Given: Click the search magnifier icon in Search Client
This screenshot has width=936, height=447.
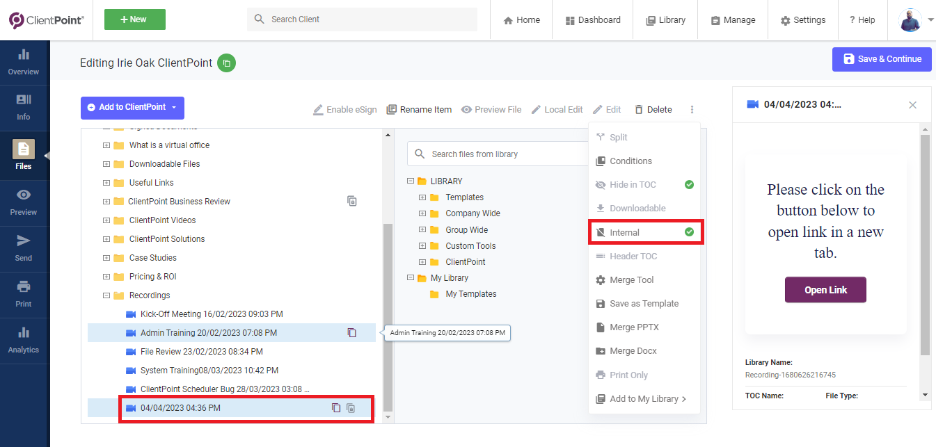Looking at the screenshot, I should click(260, 19).
